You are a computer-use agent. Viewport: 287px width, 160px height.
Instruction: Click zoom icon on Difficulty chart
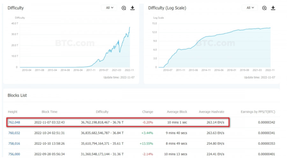click(124, 8)
